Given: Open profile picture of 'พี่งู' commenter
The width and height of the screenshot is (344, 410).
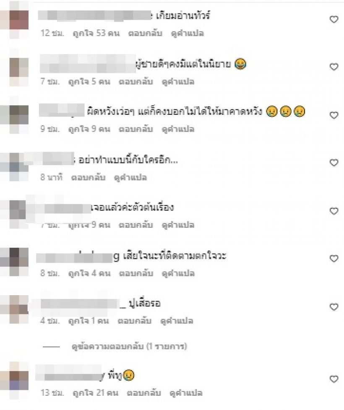Looking at the screenshot, I should pos(19,381).
